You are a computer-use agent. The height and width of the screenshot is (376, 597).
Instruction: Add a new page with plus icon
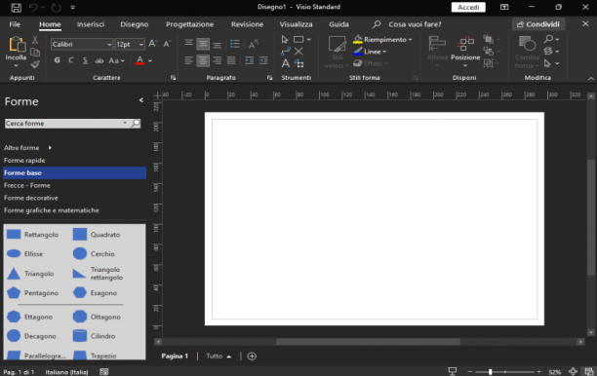coord(252,357)
